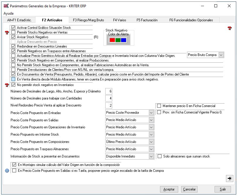Expand Precio Coste Propuesto en Composiciones dropdown

(x=151, y=142)
